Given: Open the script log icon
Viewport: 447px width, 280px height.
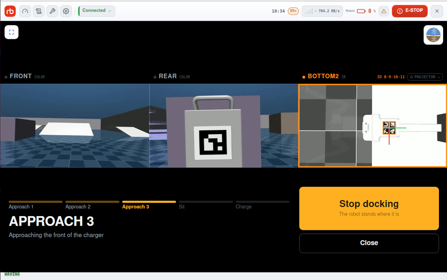Looking at the screenshot, I should click(39, 11).
